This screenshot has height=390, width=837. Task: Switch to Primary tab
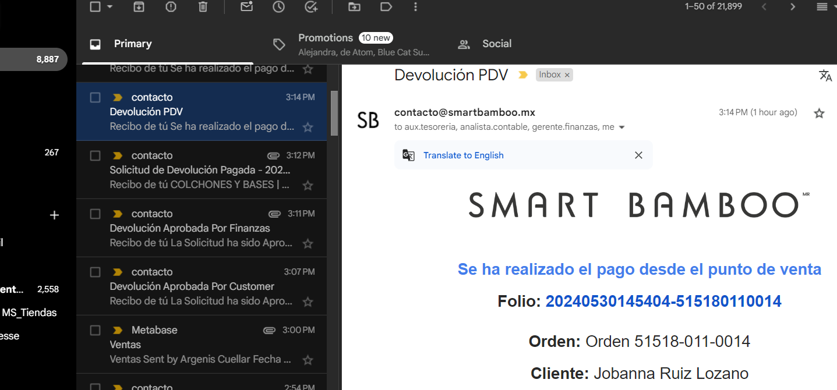tap(168, 44)
